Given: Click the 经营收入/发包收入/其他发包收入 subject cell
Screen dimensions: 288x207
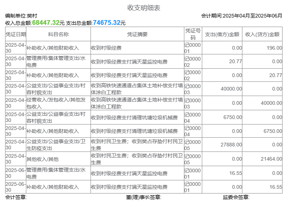Looking at the screenshot, I should click(x=58, y=103).
